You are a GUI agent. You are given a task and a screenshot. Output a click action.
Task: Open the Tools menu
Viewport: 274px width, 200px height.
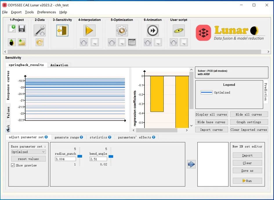click(29, 12)
